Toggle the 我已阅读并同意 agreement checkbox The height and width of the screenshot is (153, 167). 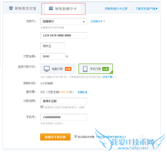(75, 137)
